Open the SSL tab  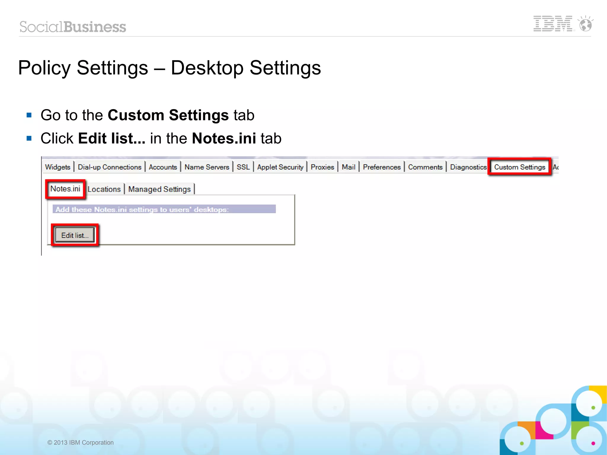pyautogui.click(x=243, y=167)
